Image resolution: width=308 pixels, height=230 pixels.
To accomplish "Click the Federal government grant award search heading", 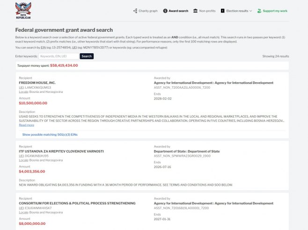I will [x=64, y=30].
